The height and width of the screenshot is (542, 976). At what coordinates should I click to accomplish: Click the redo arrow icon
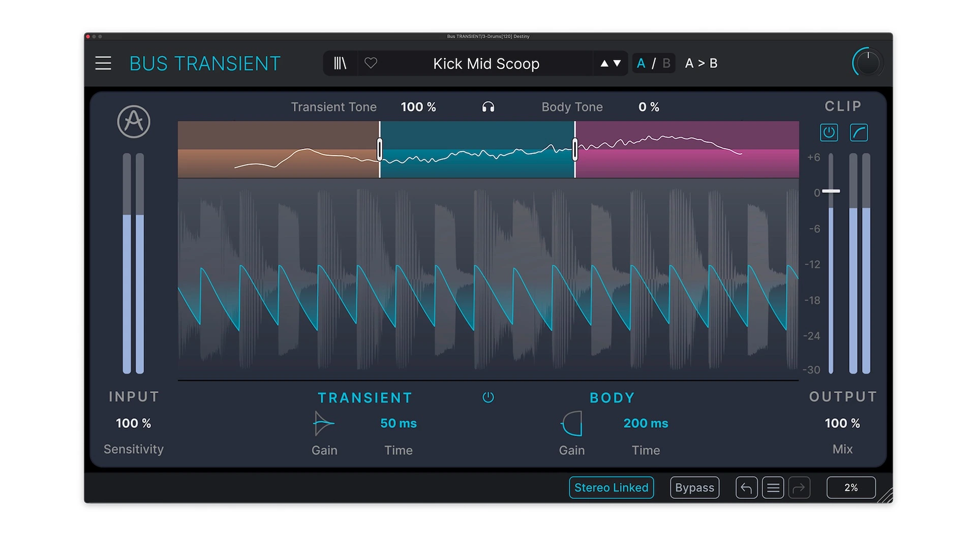[799, 488]
